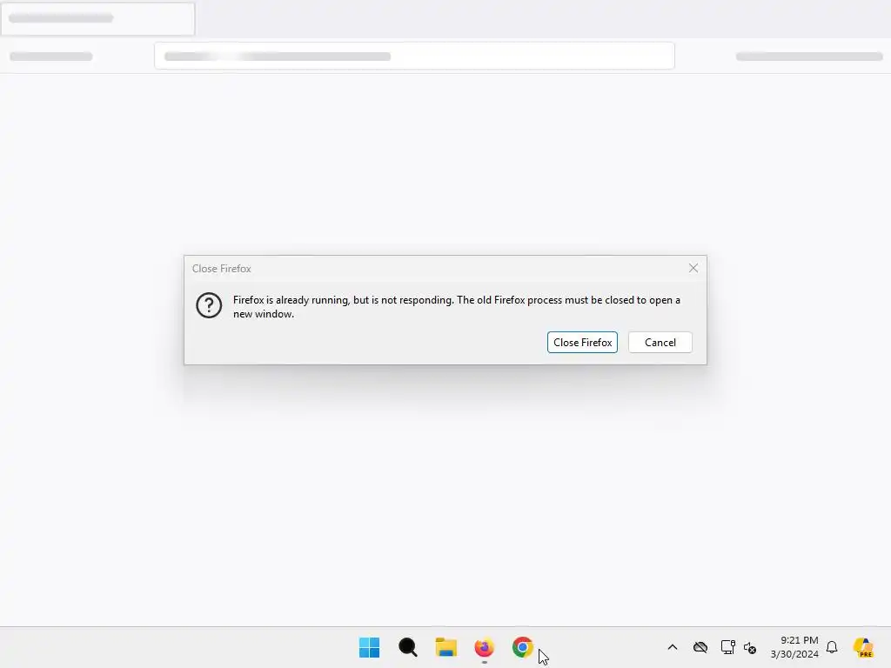Screen dimensions: 891x668
Task: Dismiss dialog with the X button
Action: (693, 268)
